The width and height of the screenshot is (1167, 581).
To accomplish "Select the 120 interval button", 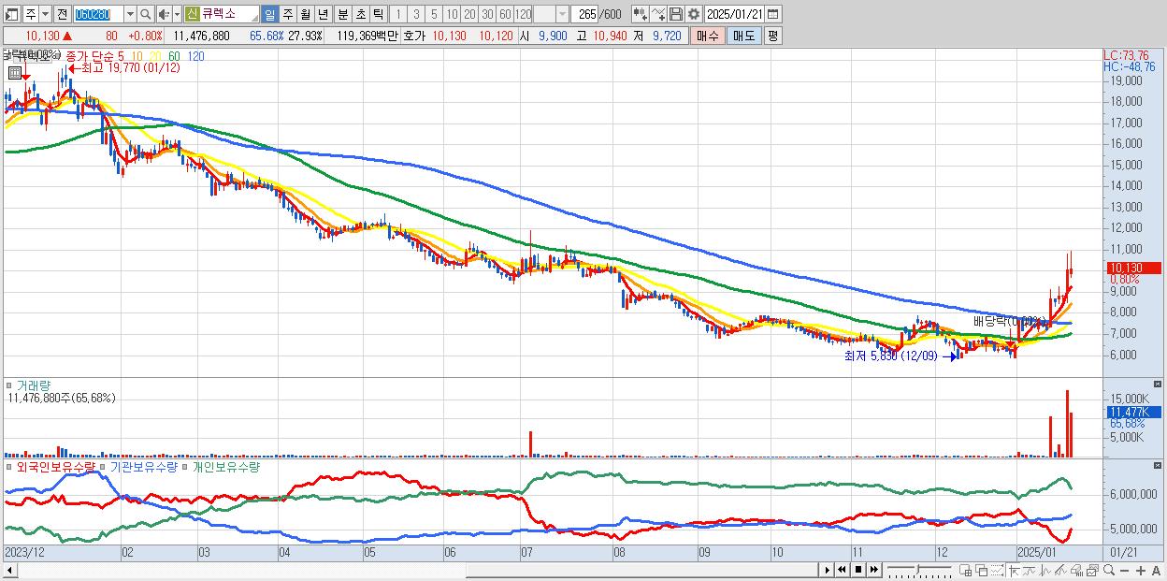I will tap(523, 14).
